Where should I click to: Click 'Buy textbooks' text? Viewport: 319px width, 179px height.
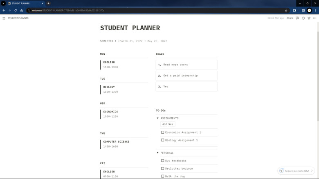[x=176, y=161]
